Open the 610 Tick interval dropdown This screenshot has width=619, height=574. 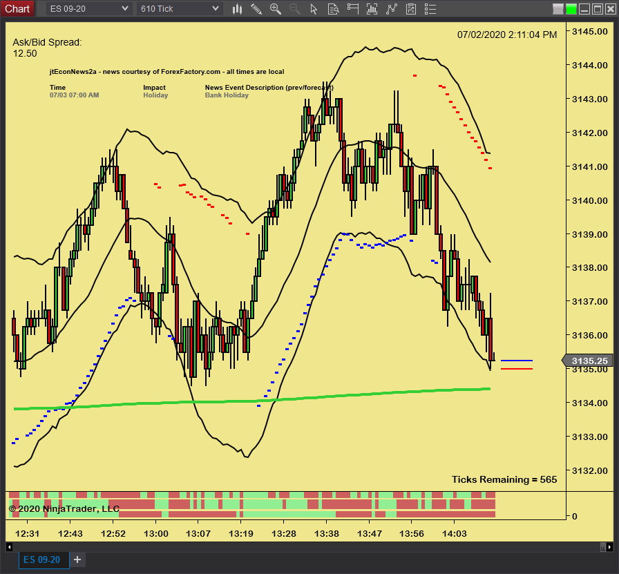[x=180, y=9]
